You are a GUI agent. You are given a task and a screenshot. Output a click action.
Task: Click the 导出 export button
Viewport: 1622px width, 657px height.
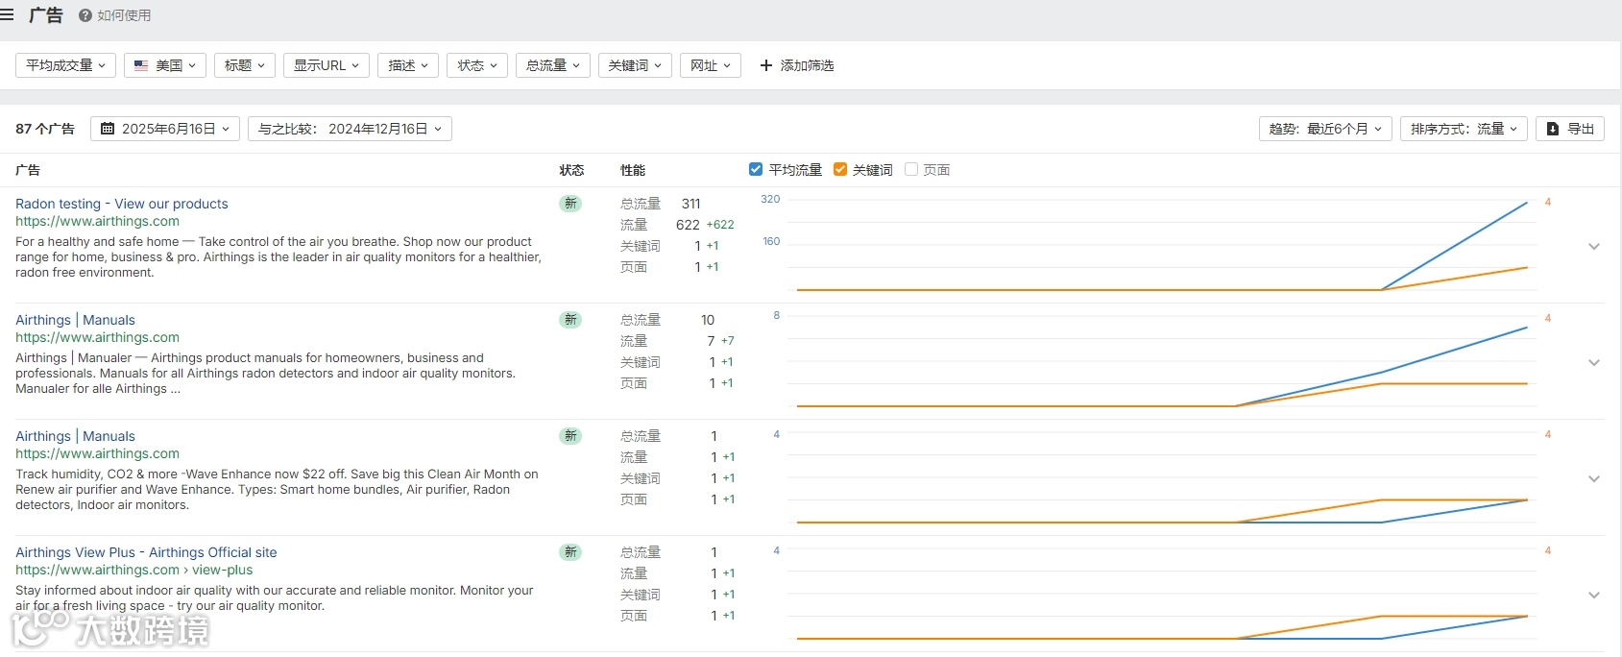click(1570, 129)
